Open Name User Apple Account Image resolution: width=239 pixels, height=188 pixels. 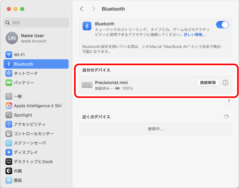coord(36,38)
